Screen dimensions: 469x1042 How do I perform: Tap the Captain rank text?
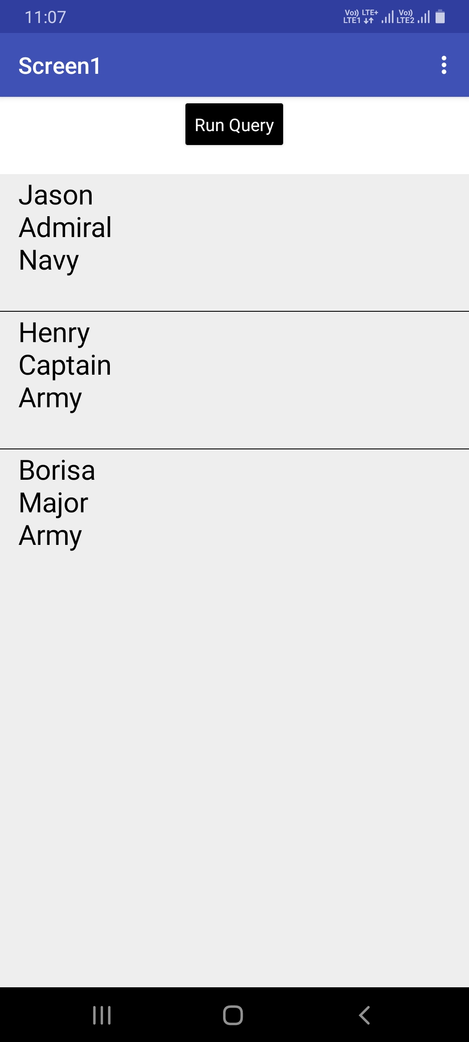tap(65, 366)
